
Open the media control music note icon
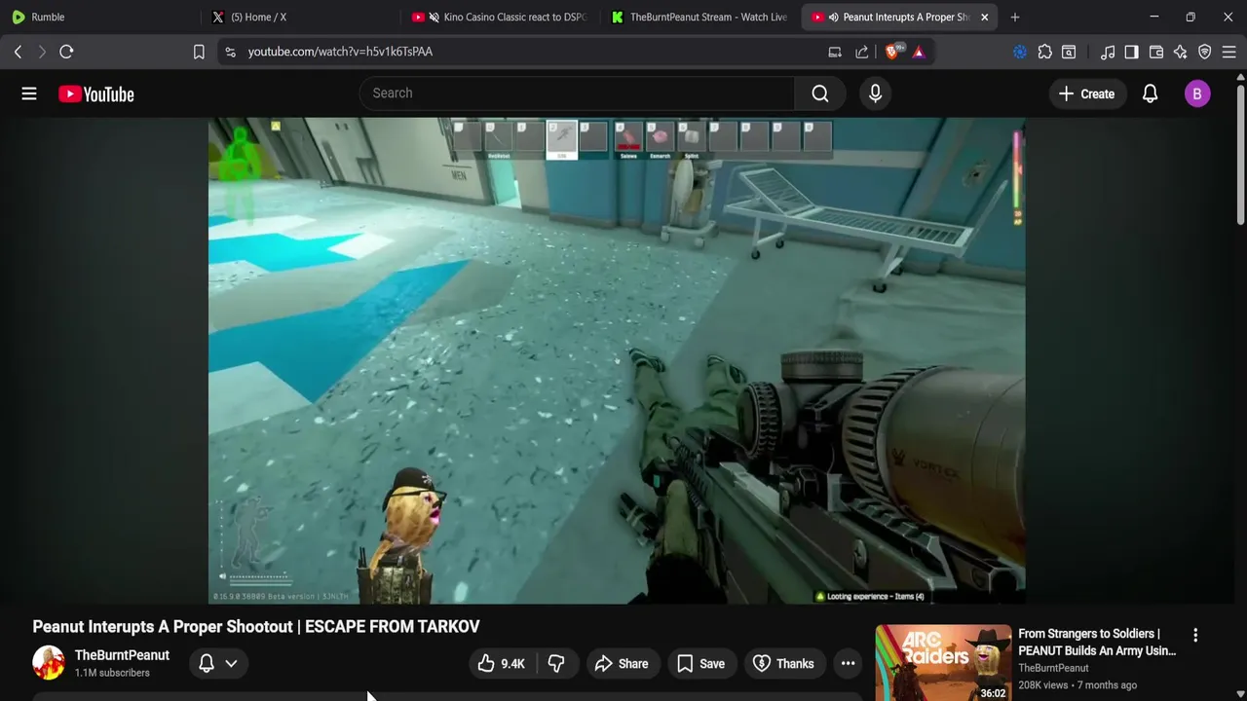[x=1108, y=52]
